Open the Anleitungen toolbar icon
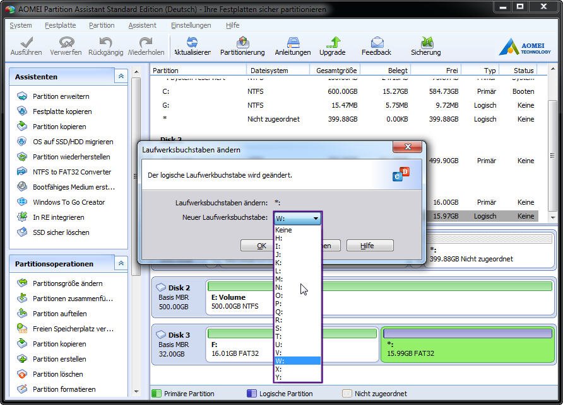 [x=293, y=42]
